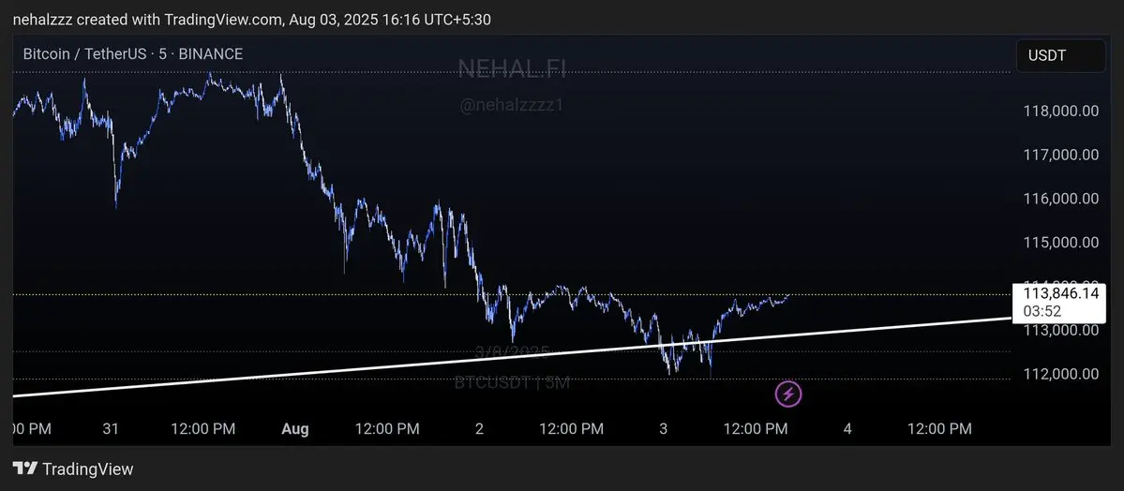Click date marker 4 on time axis

(847, 428)
